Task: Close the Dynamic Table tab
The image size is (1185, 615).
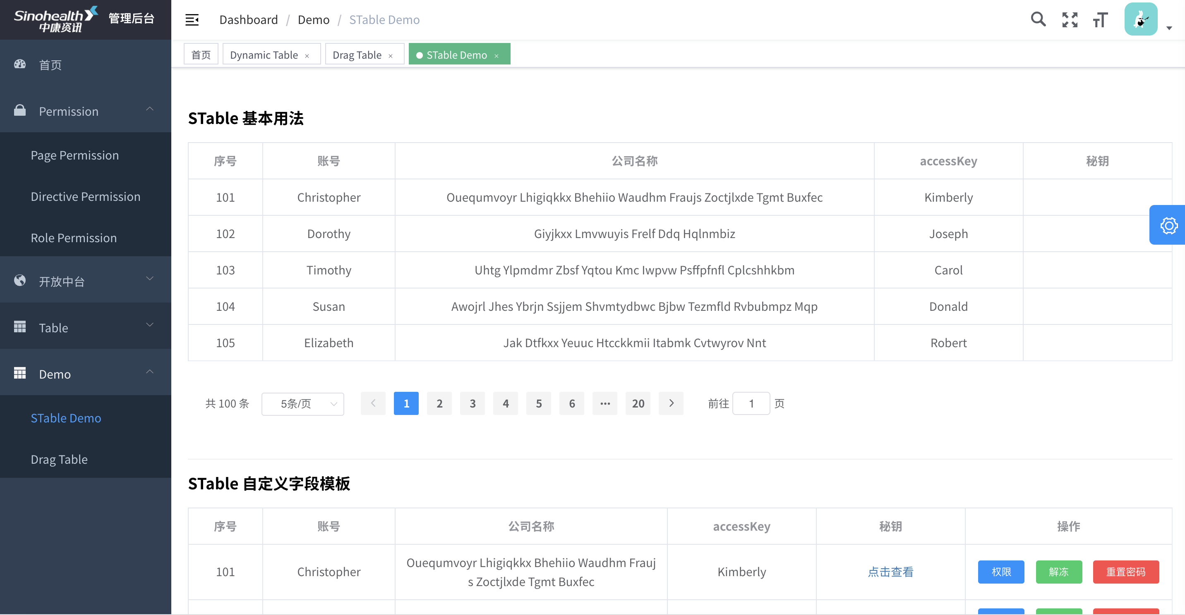Action: [307, 56]
